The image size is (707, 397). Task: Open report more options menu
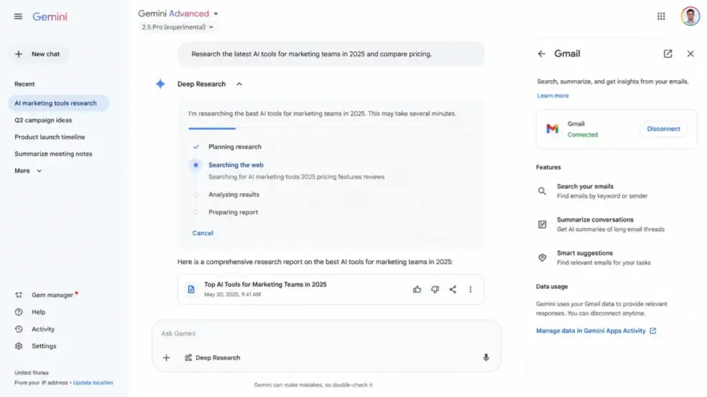pyautogui.click(x=470, y=289)
